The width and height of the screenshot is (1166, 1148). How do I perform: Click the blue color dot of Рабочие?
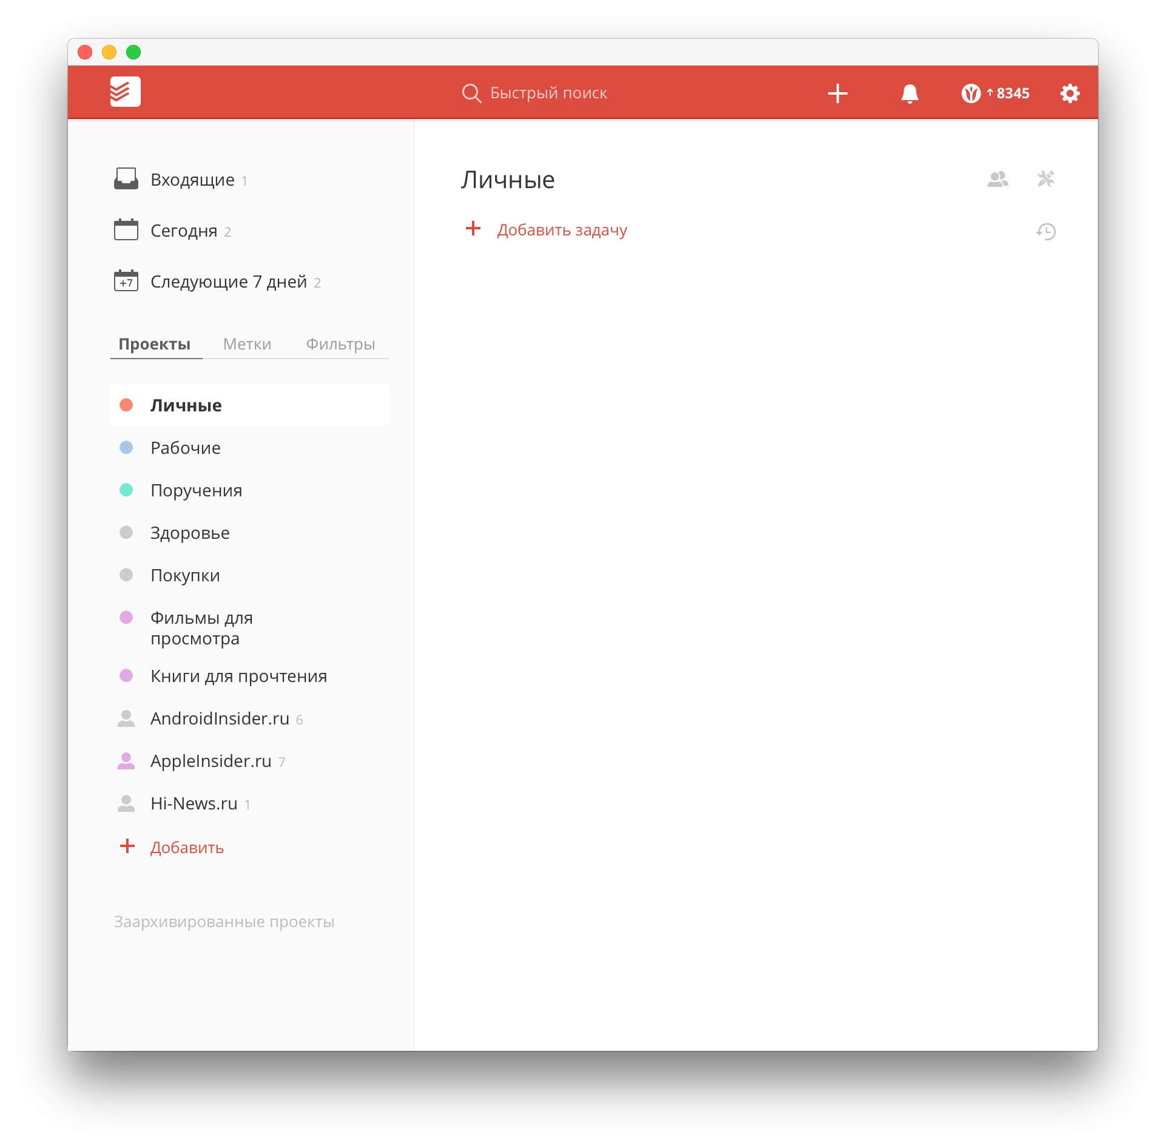pyautogui.click(x=126, y=447)
